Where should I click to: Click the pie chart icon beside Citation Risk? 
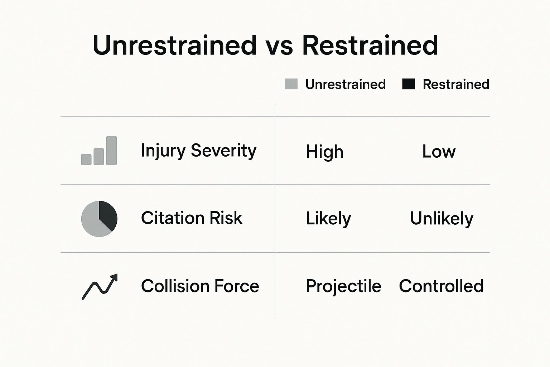point(99,219)
